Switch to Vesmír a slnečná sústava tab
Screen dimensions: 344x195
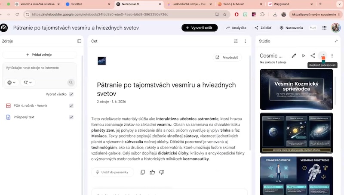click(x=37, y=4)
